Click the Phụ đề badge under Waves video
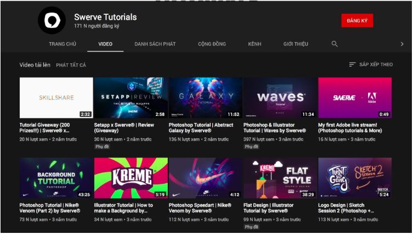Screen dimensions: 413x234 251,147
